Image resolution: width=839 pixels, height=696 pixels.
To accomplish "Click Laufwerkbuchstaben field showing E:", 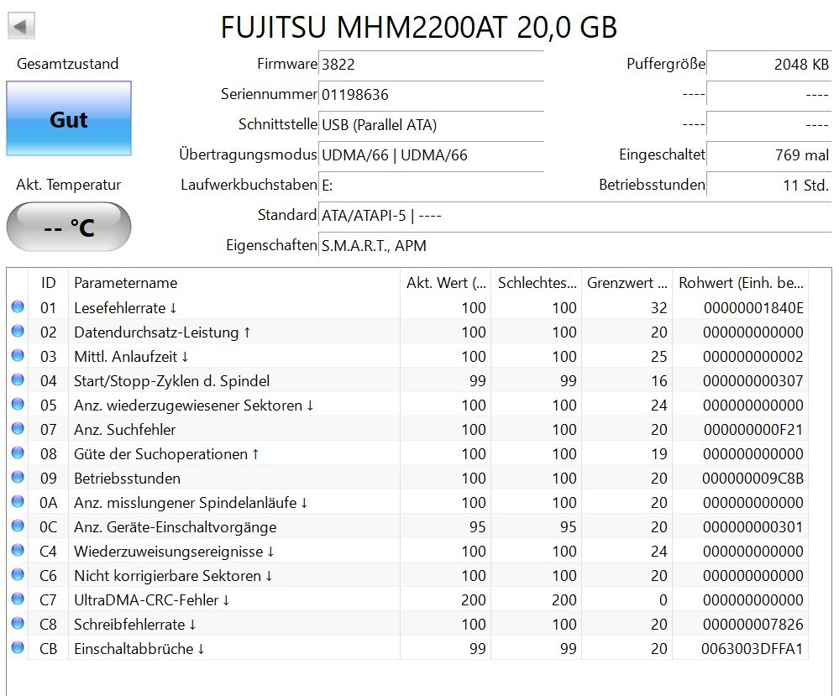I will [432, 185].
